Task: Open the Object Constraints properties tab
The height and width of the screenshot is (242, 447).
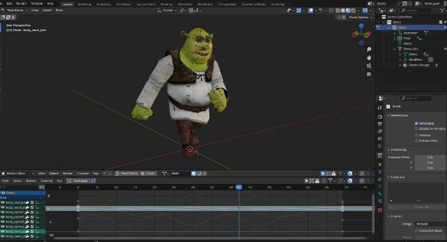Action: point(380,179)
